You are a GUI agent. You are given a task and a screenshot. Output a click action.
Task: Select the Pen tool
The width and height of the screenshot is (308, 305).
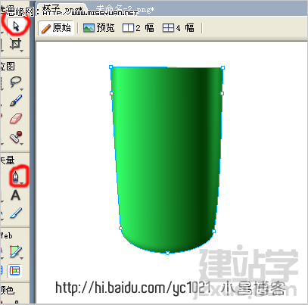(x=16, y=176)
